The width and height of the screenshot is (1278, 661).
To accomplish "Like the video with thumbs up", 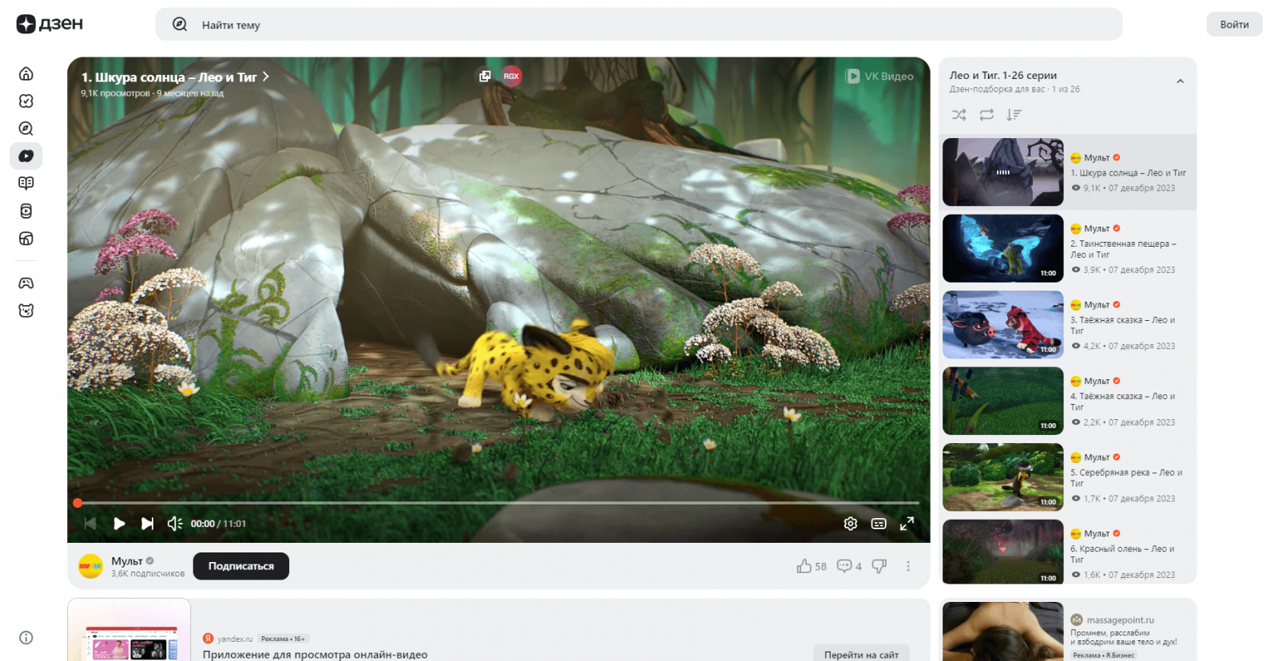I will tap(804, 566).
